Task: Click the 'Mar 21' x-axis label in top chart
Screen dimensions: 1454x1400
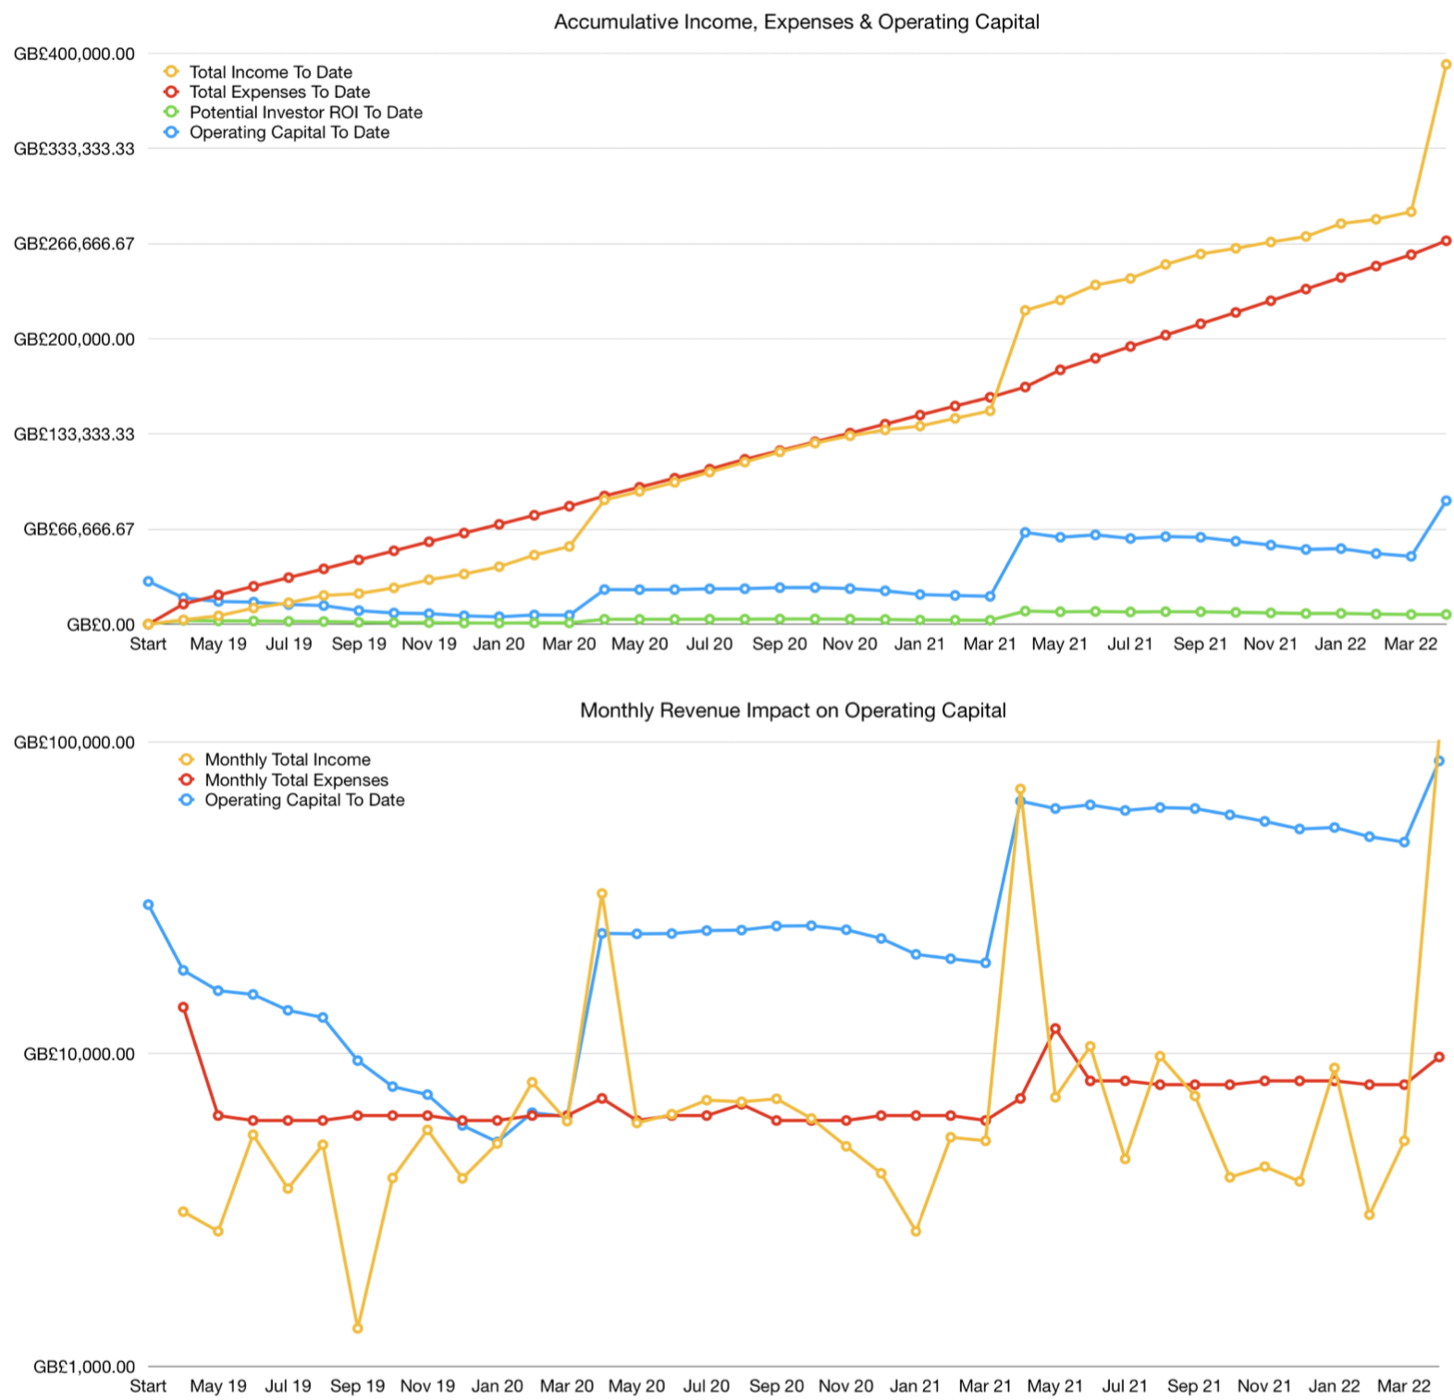Action: click(x=989, y=645)
